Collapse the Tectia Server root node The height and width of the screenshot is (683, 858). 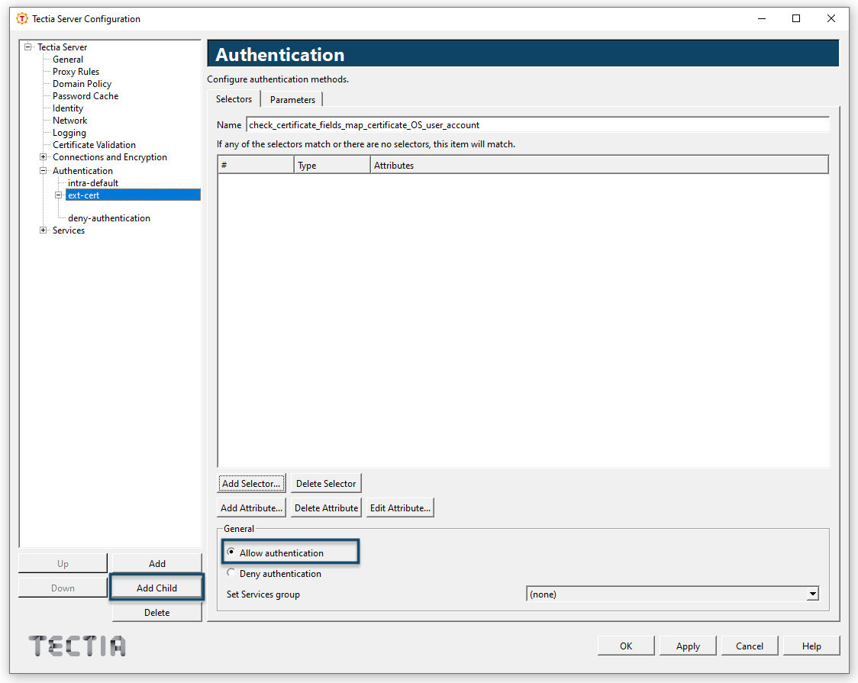pyautogui.click(x=28, y=47)
